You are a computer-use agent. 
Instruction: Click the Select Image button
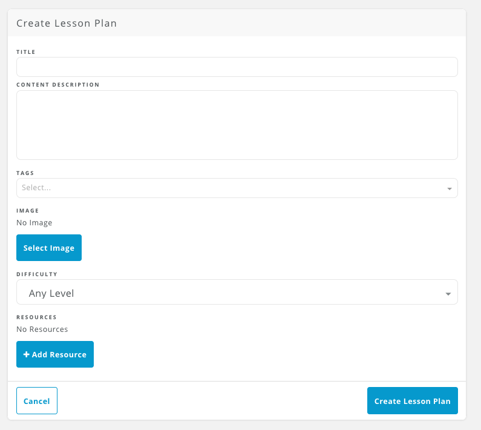click(49, 248)
